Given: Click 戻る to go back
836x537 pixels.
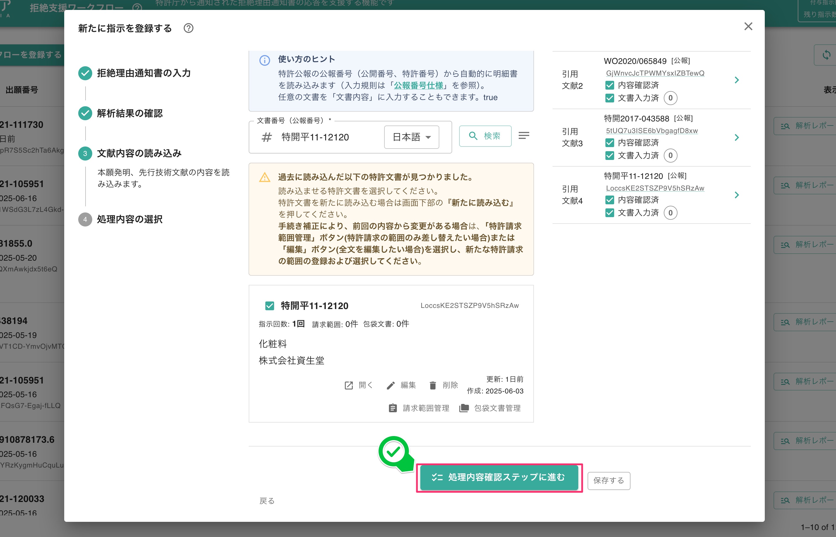Looking at the screenshot, I should tap(267, 501).
